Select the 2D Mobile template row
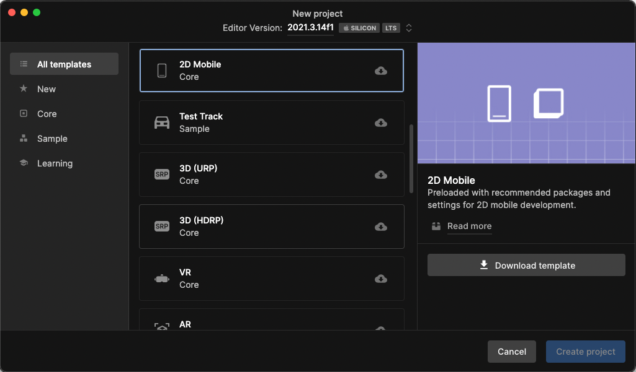This screenshot has height=372, width=636. click(x=271, y=71)
